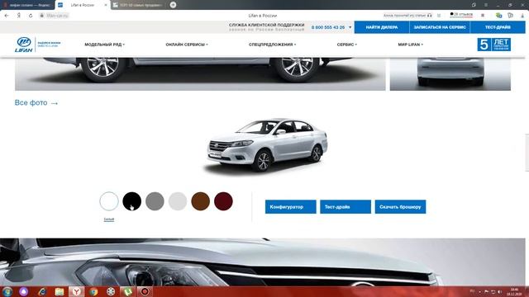Open File Explorer folder on taskbar
Viewport: 529px width, 297px height.
pyautogui.click(x=60, y=291)
